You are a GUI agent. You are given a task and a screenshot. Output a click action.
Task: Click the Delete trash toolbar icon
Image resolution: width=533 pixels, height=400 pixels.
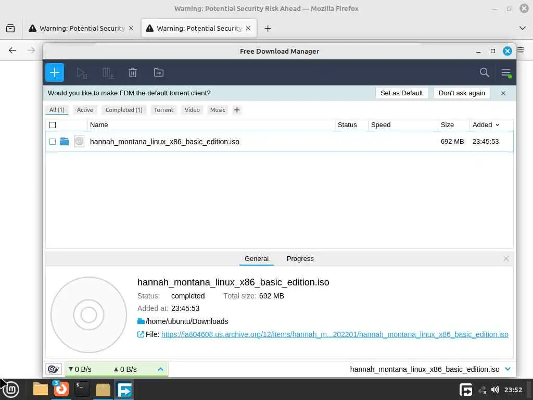133,72
